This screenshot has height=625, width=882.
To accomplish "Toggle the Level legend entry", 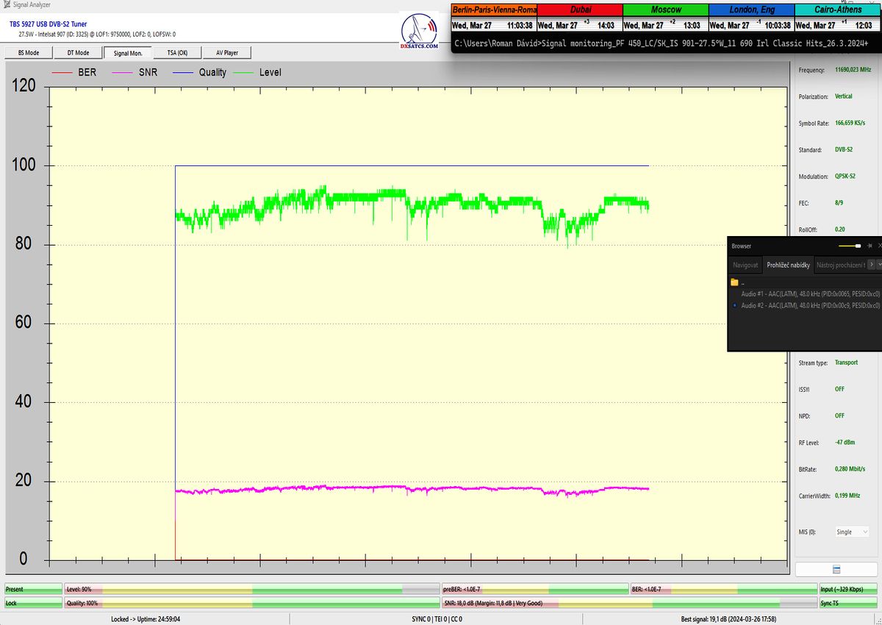I will click(x=259, y=73).
